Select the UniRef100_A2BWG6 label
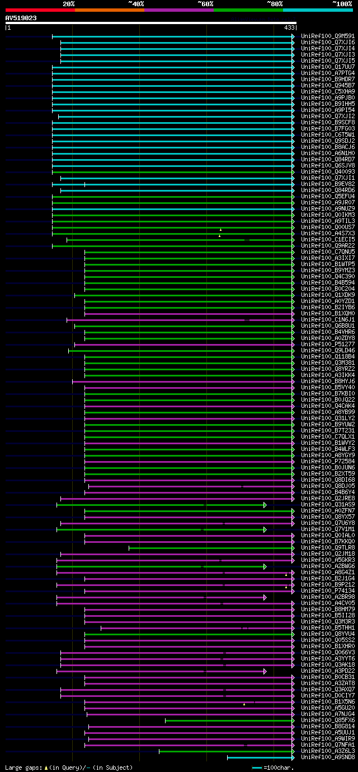The height and width of the screenshot is (772, 358). 328,566
